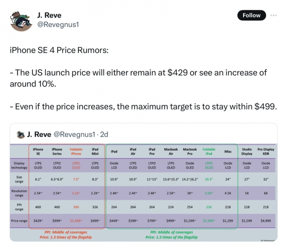Click the Follow button
This screenshot has height=247, width=287.
[x=251, y=15]
